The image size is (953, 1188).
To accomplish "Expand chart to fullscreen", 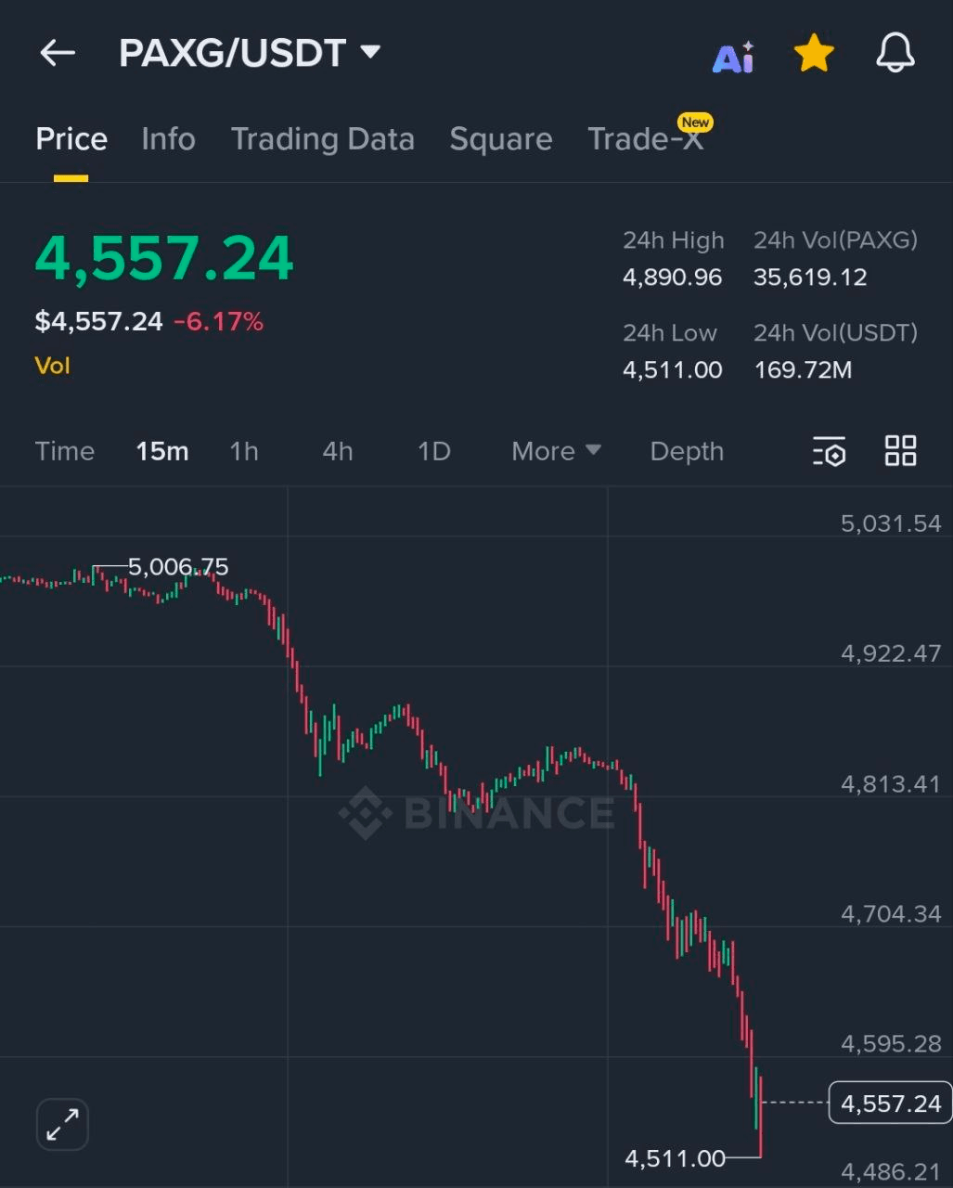I will (62, 1125).
